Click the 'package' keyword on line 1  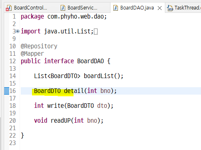click(32, 17)
